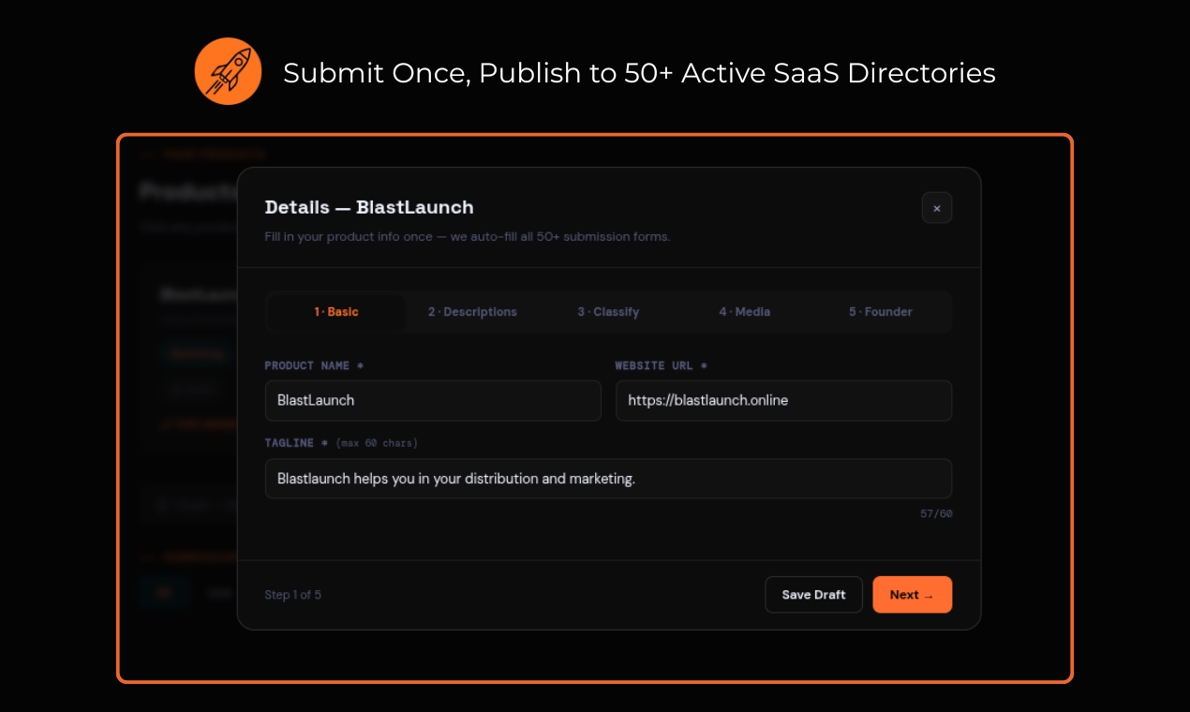Click the Submit Once, Publish headline
Image resolution: width=1190 pixels, height=712 pixels.
click(639, 72)
